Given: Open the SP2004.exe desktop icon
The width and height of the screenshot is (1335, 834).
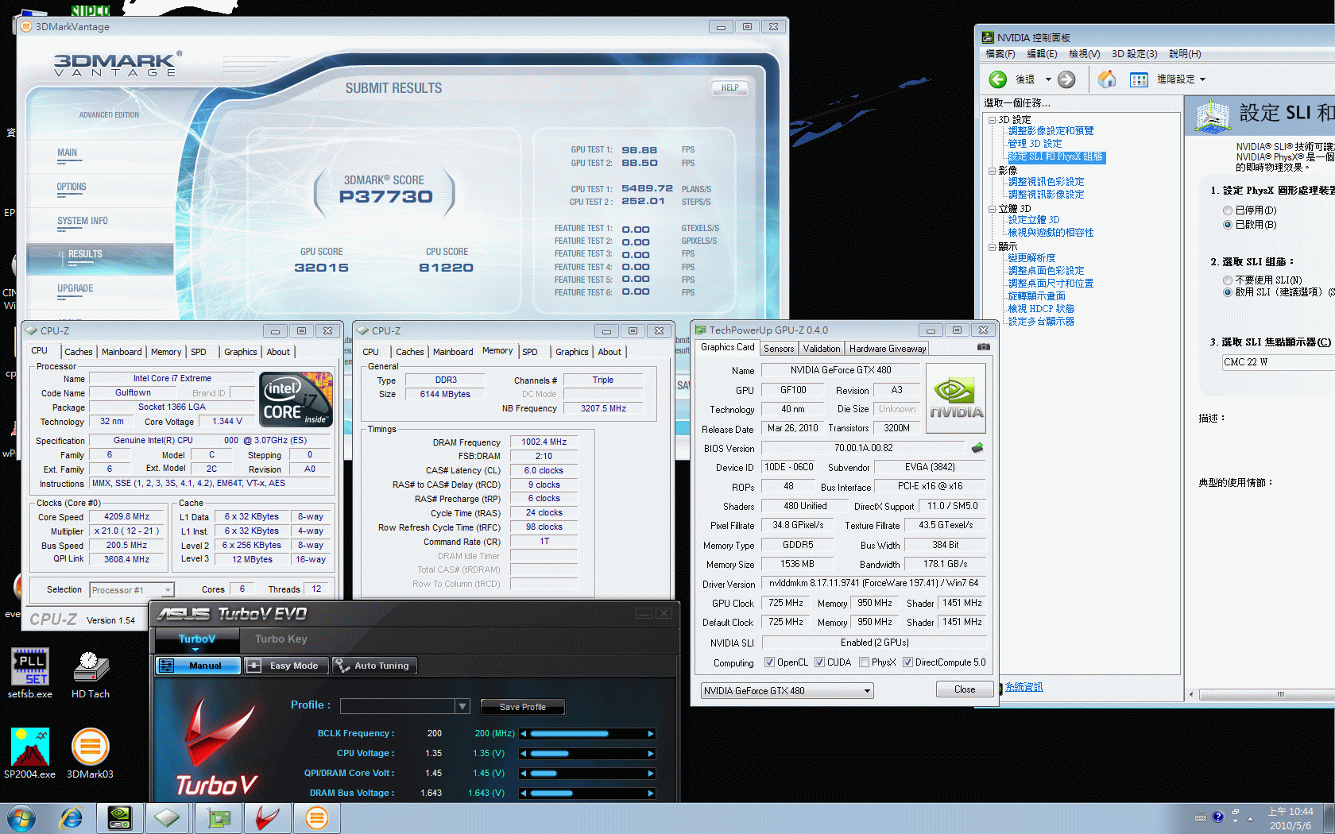Looking at the screenshot, I should (30, 753).
